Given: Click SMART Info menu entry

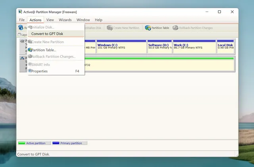Looking at the screenshot, I should (56, 65).
